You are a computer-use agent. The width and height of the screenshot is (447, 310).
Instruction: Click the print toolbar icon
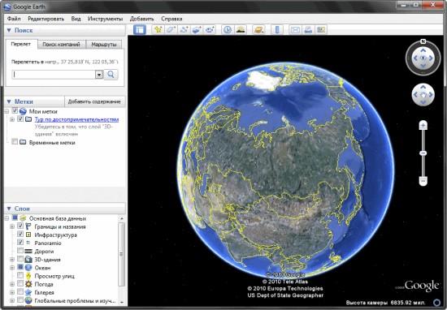(x=308, y=29)
